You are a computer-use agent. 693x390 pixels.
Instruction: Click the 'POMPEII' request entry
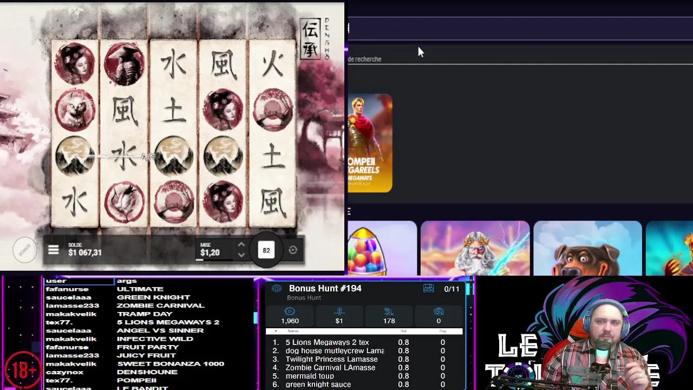coord(136,380)
